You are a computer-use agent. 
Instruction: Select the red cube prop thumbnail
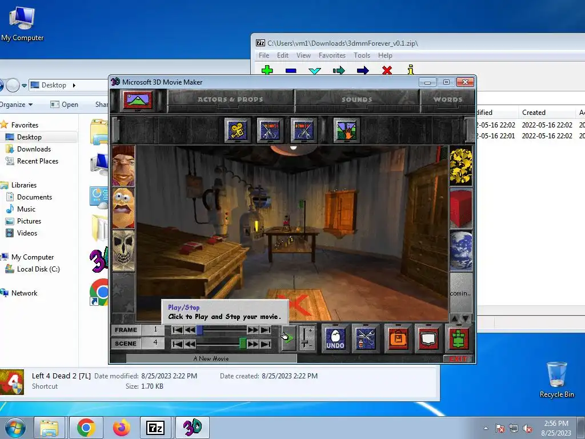coord(461,208)
